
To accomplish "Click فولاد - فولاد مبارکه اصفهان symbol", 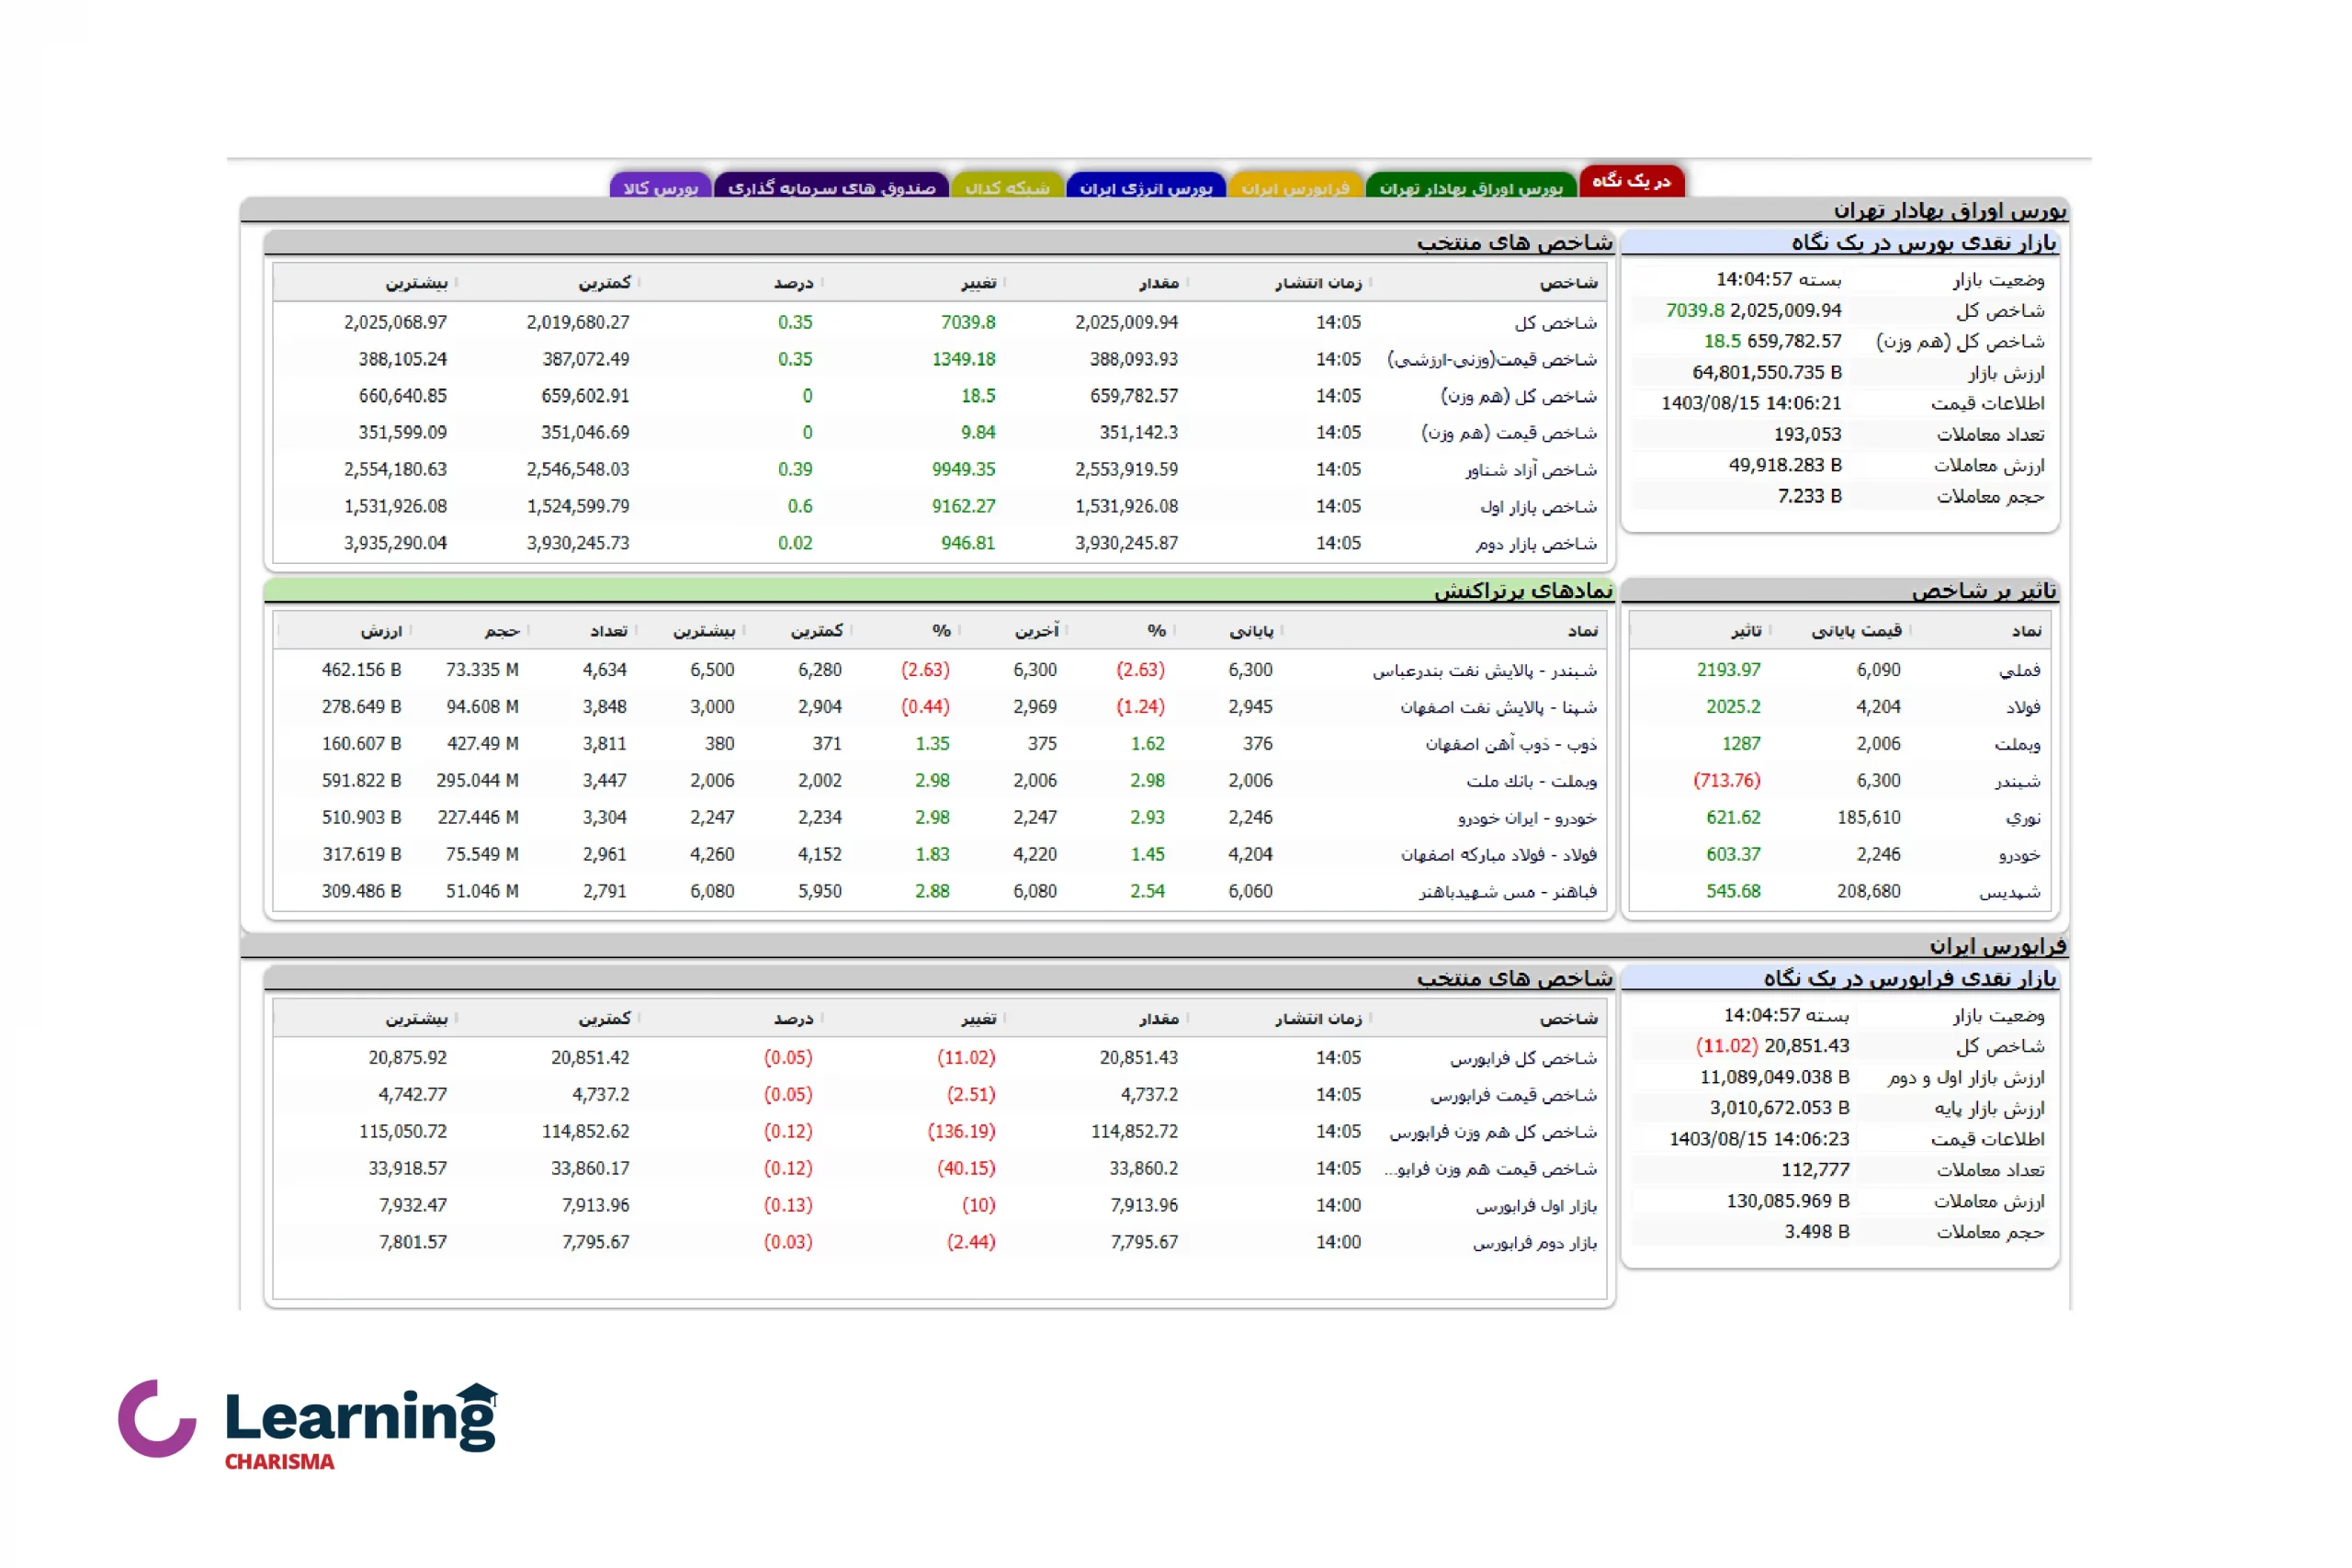I will tap(1498, 855).
